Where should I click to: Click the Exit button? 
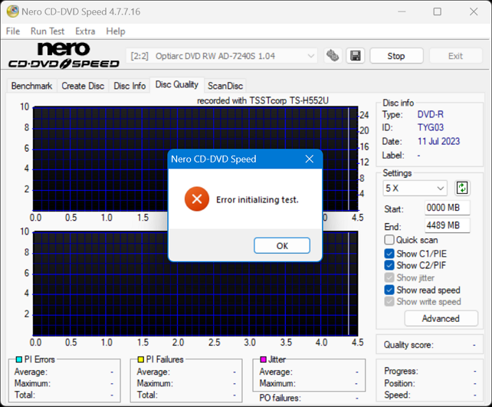[455, 56]
